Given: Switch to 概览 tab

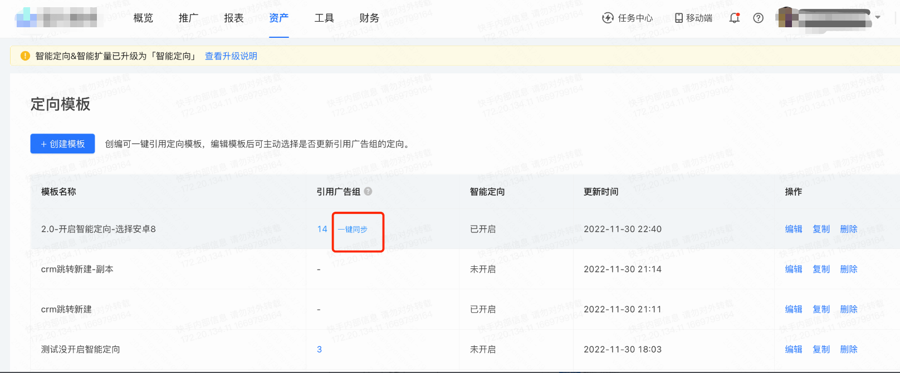Looking at the screenshot, I should pyautogui.click(x=143, y=18).
